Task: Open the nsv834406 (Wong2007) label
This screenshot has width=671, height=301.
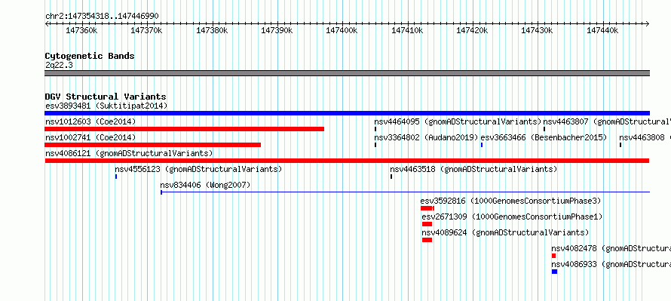Action: [205, 185]
